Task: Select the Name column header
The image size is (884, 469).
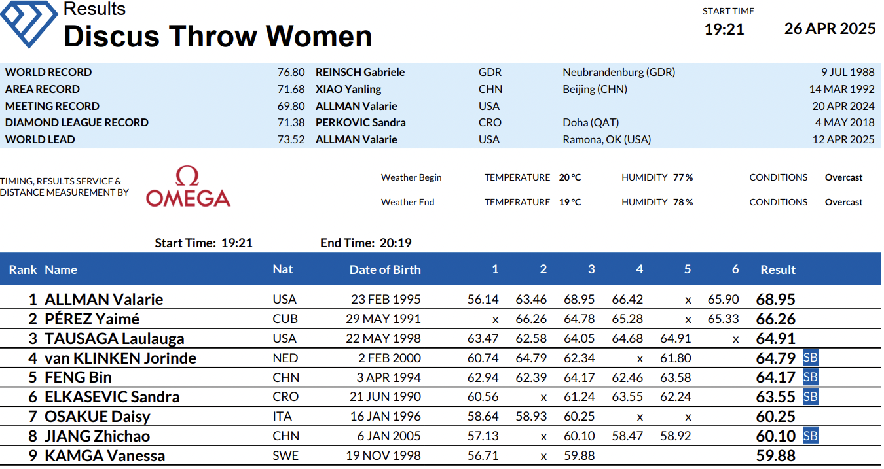Action: click(61, 269)
